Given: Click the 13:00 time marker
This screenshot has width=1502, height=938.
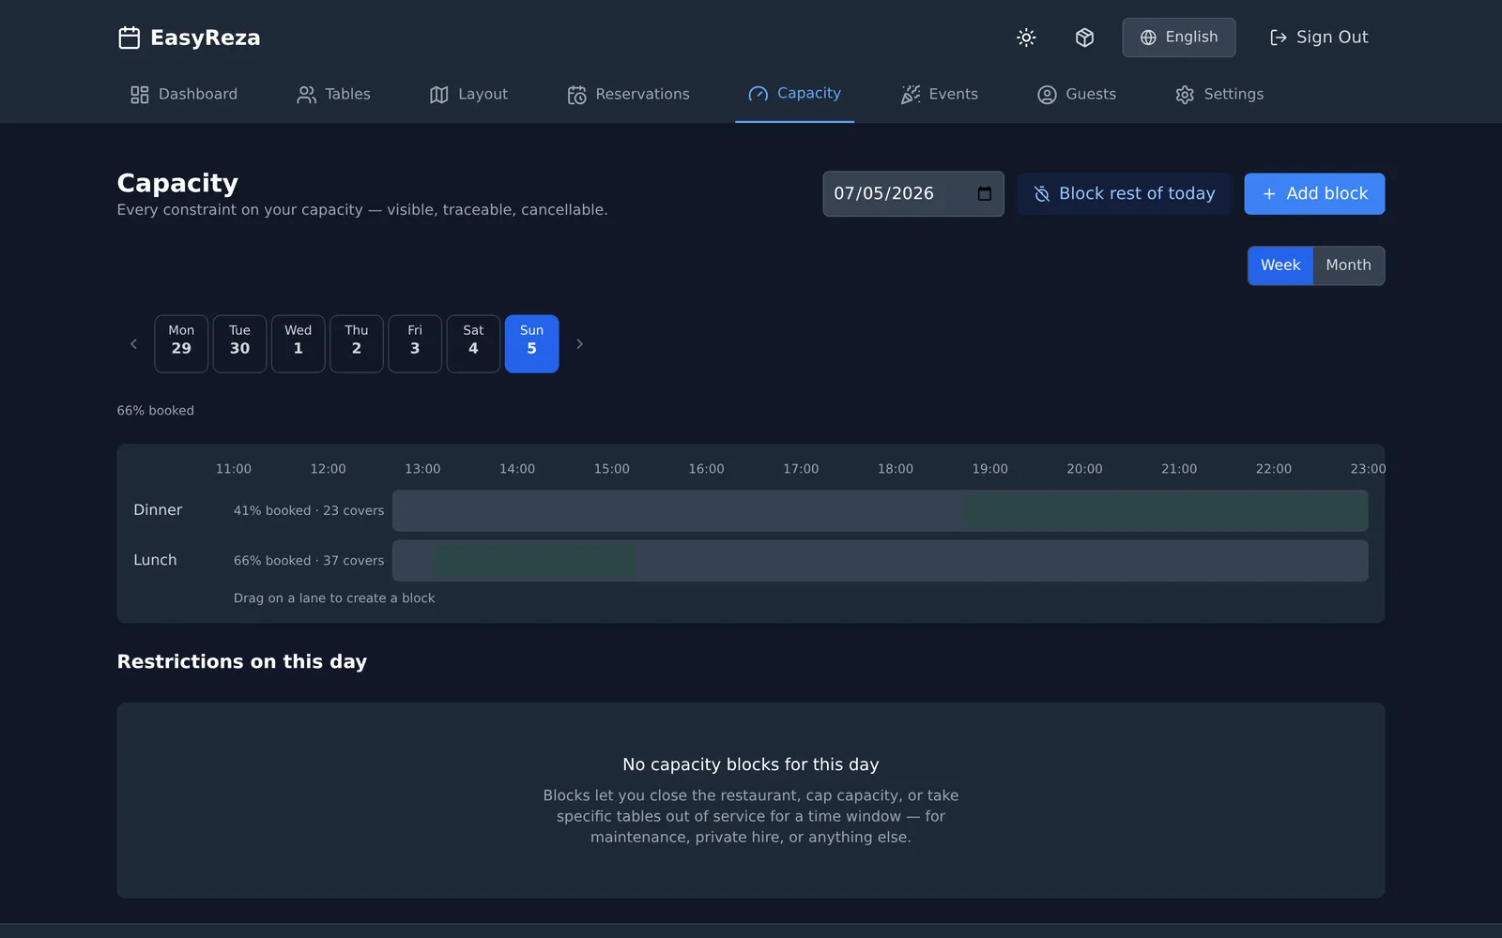Looking at the screenshot, I should 422,469.
